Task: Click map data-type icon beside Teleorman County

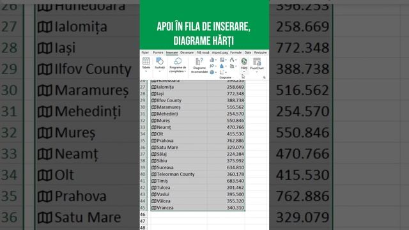Action: pos(154,174)
